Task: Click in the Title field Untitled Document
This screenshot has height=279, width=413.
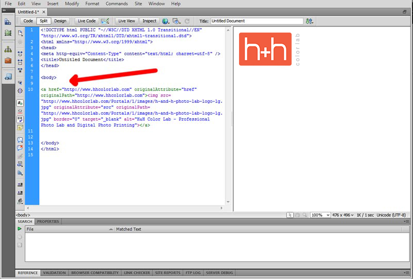Action: coord(257,21)
